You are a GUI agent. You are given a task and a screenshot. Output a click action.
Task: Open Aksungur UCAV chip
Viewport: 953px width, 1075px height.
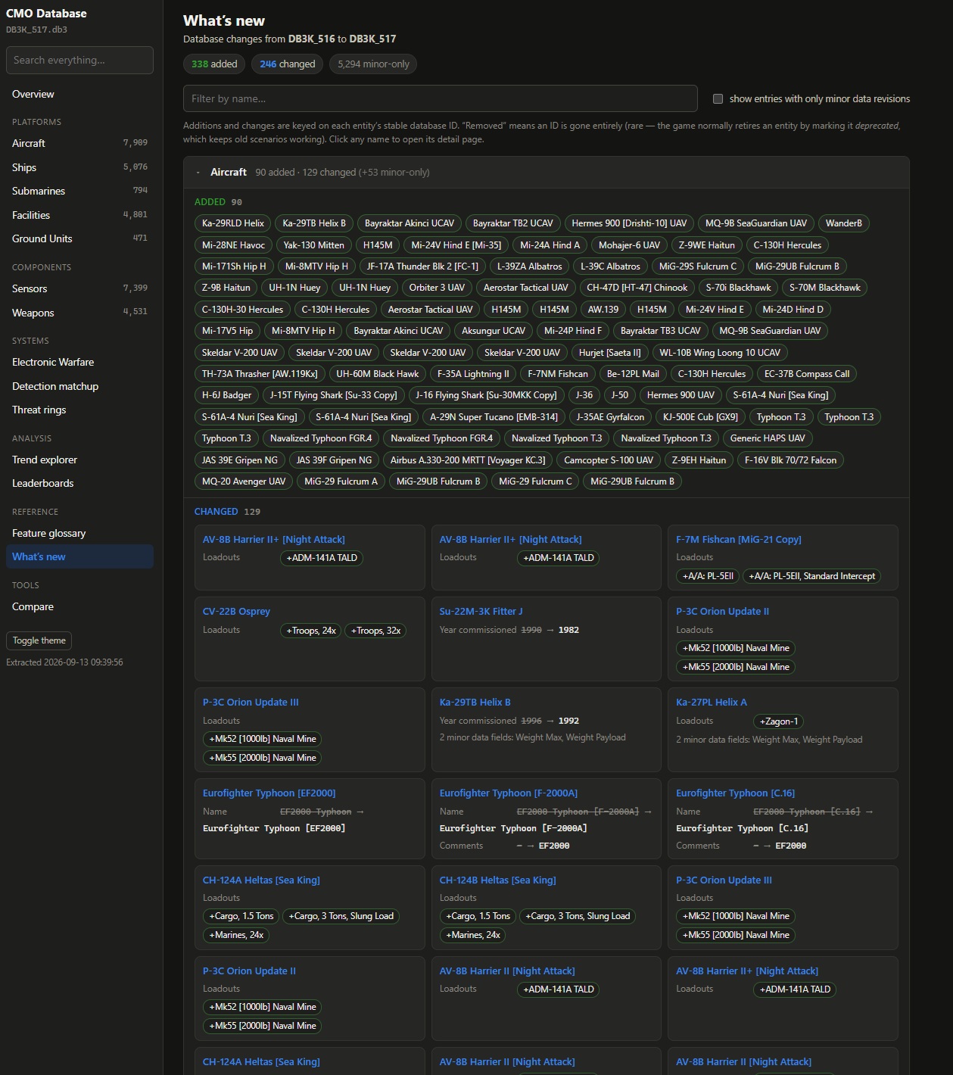click(493, 331)
